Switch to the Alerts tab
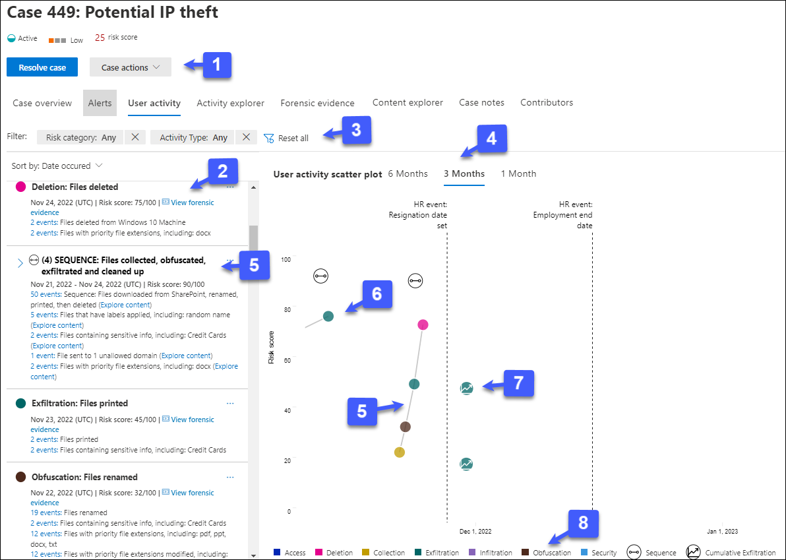The image size is (786, 560). click(x=99, y=103)
